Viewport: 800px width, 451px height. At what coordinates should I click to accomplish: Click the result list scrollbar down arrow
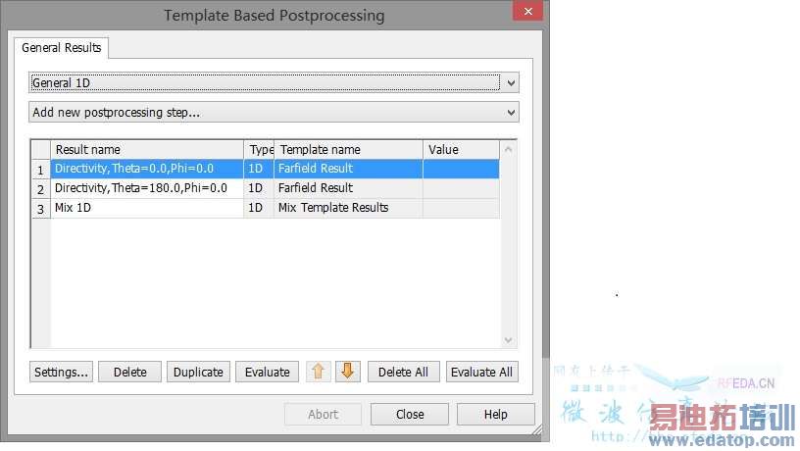tap(508, 339)
